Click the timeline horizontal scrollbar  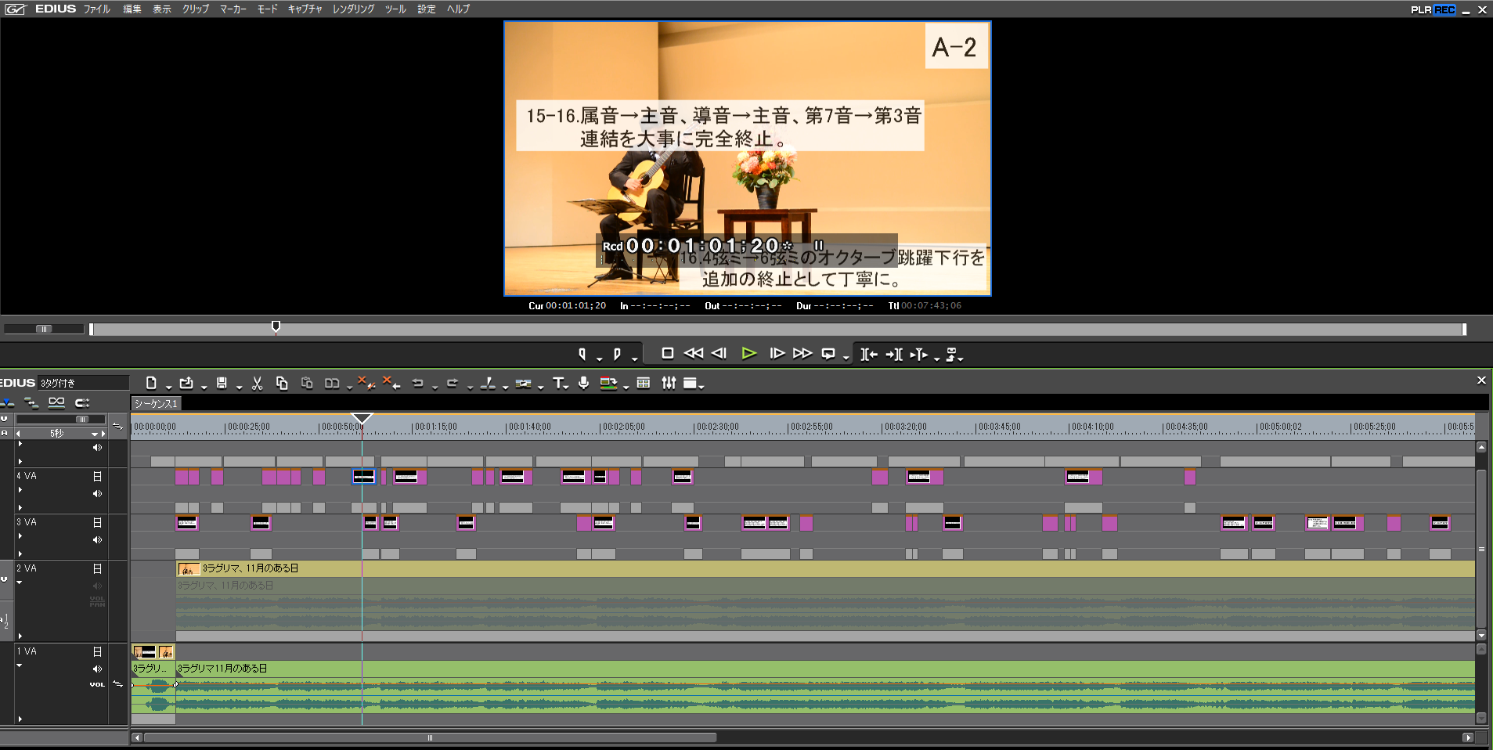430,737
